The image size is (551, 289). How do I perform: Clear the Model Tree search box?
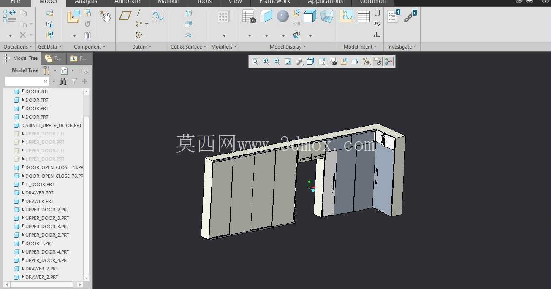click(46, 81)
